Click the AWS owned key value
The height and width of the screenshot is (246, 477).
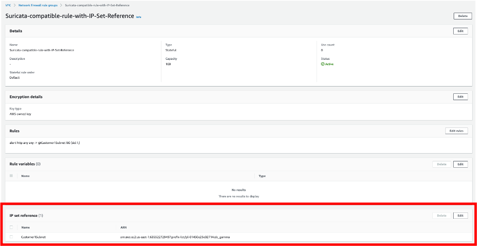(20, 114)
